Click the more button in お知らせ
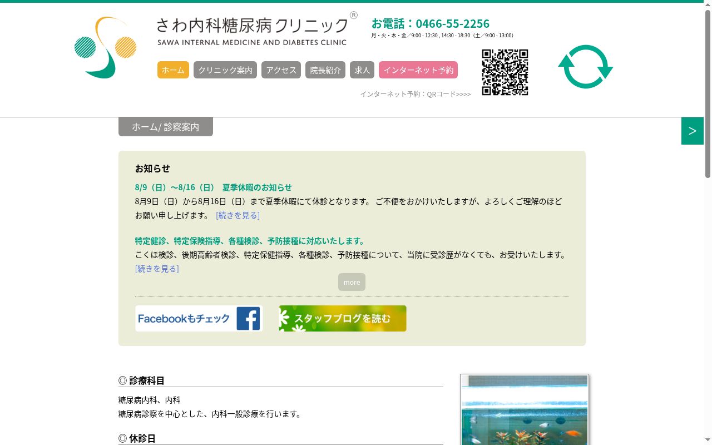712x445 pixels. [352, 282]
